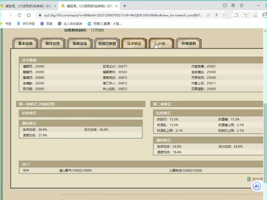This screenshot has height=200, width=267.
Task: Select the 百日眠: 25000 entry
Action: pos(34,89)
